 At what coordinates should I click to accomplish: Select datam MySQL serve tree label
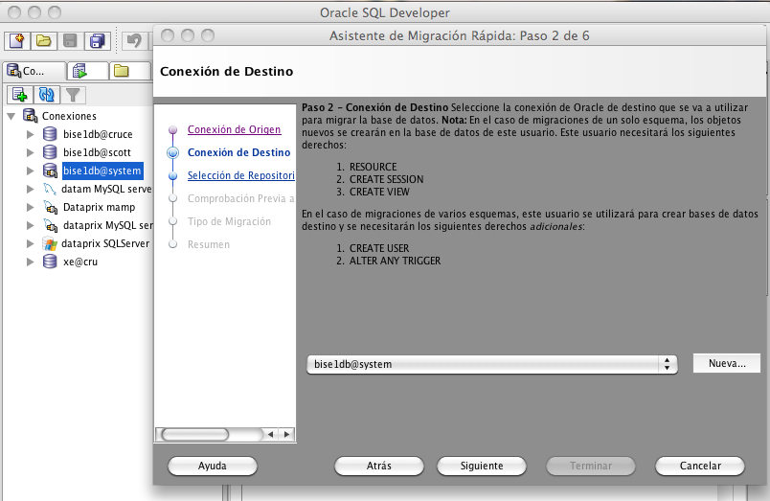(x=106, y=189)
